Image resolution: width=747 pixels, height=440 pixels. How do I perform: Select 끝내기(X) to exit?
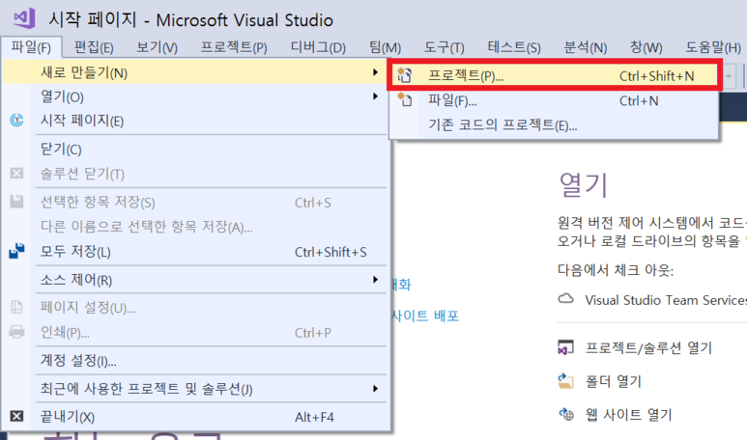click(194, 417)
